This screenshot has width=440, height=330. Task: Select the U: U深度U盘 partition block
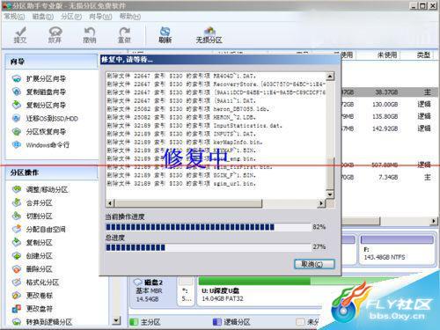(260, 290)
